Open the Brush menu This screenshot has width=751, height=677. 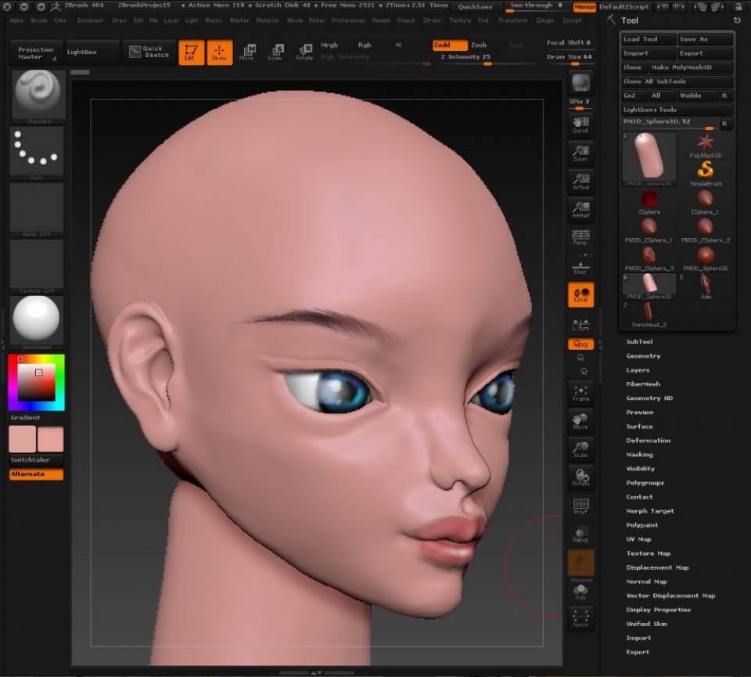[39, 20]
